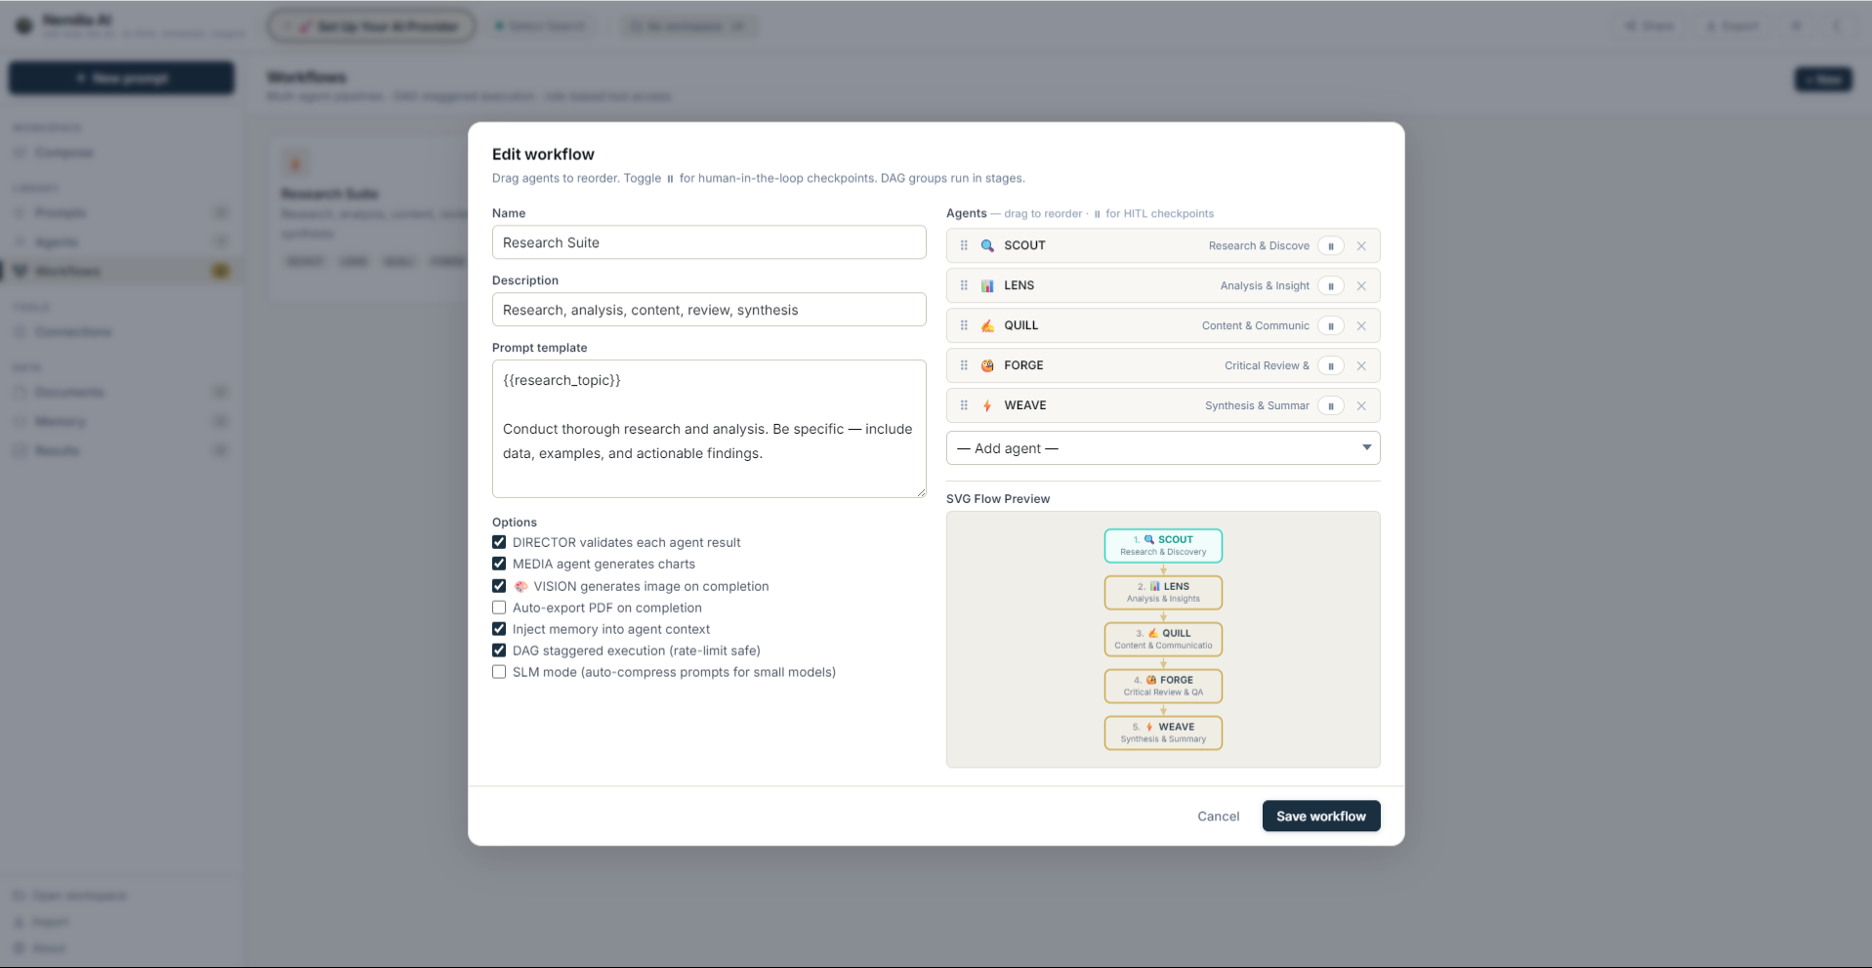Remove WEAVE agent with its X
The width and height of the screenshot is (1872, 968).
1361,406
